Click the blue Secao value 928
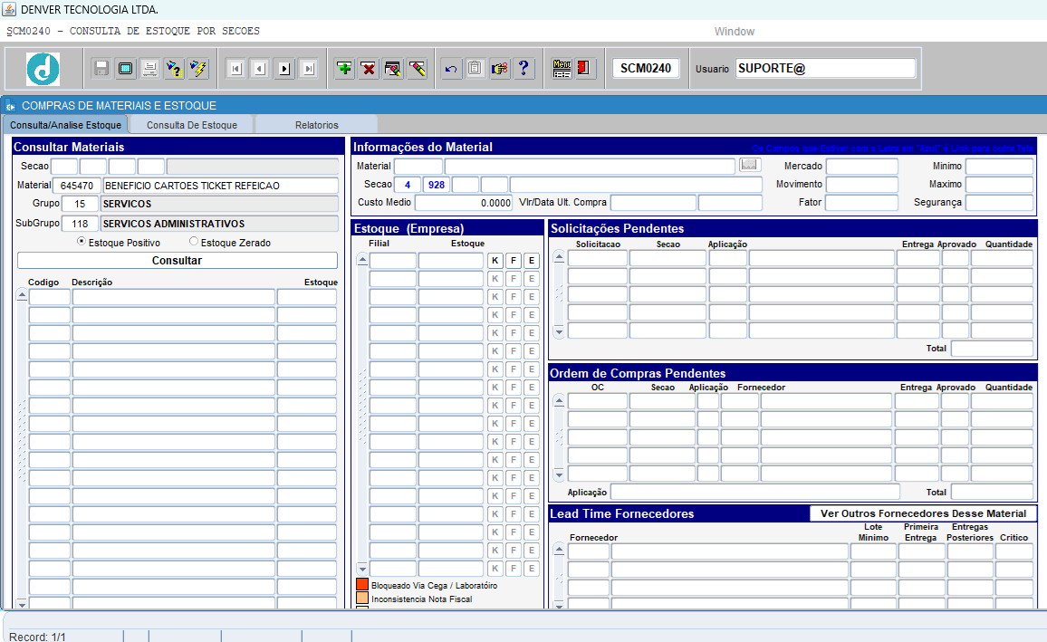The image size is (1047, 642). pos(436,185)
